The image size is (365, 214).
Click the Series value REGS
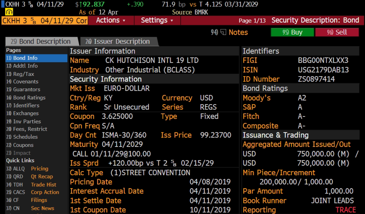pos(208,107)
